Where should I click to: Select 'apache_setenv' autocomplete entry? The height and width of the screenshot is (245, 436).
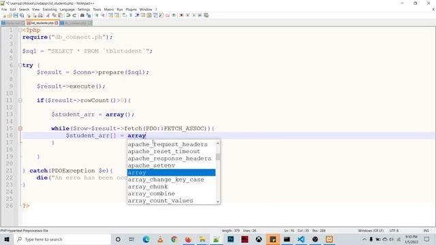pos(171,165)
